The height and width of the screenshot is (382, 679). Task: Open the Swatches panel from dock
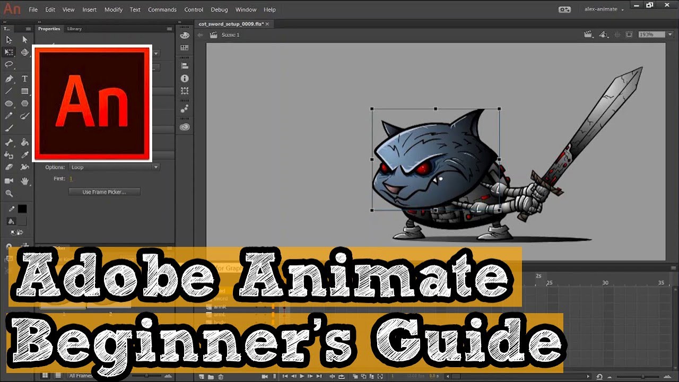pos(185,48)
